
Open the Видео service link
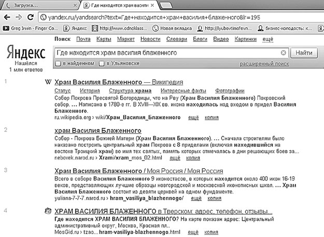(x=221, y=39)
